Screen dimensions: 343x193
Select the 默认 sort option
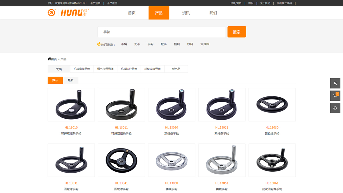pos(55,80)
